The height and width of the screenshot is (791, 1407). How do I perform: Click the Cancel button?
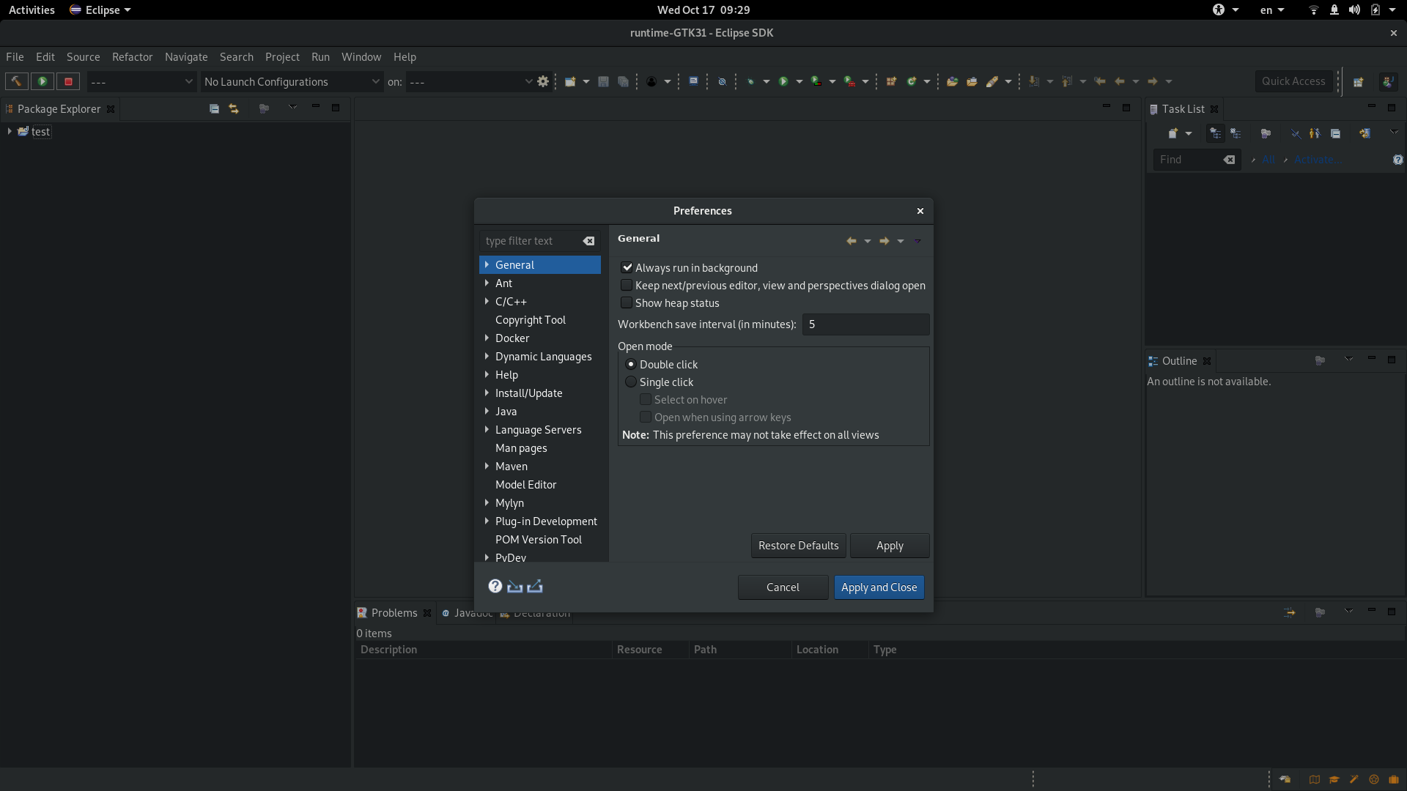[783, 587]
